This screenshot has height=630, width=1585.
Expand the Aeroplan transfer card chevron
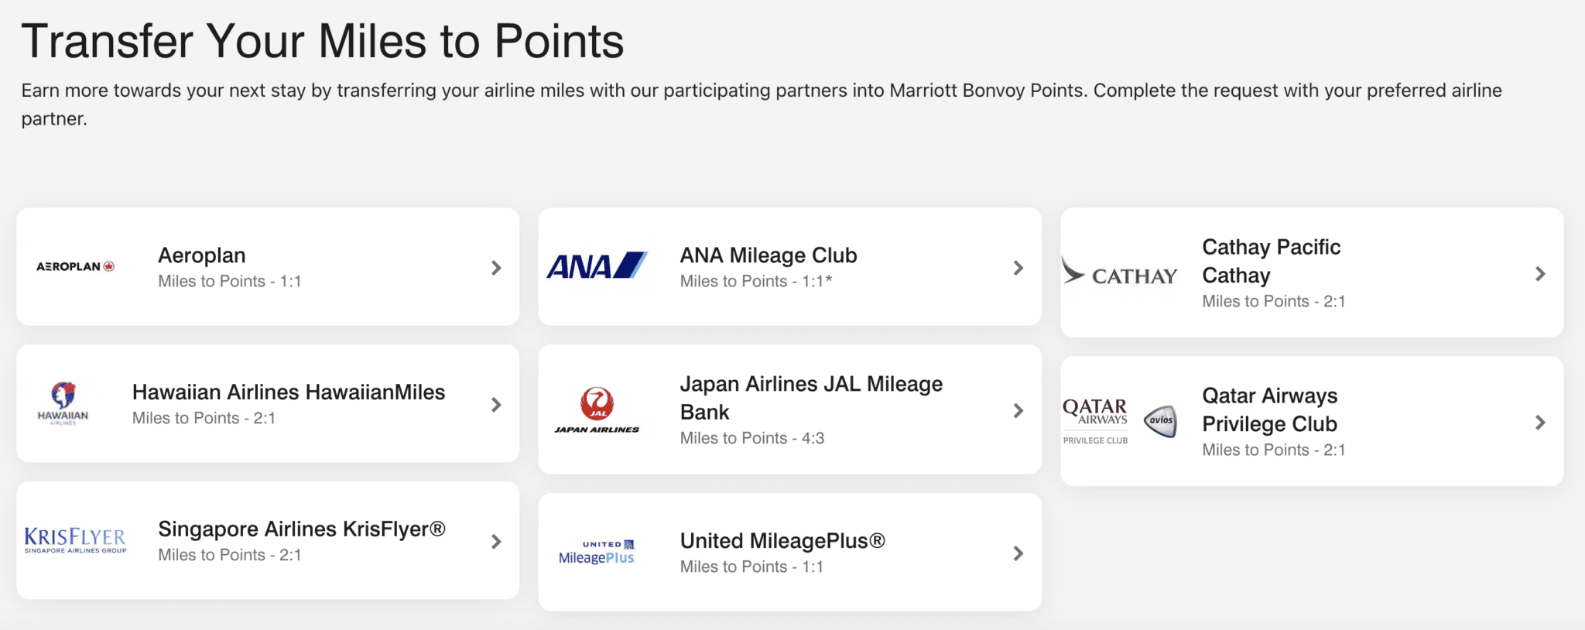coord(496,267)
